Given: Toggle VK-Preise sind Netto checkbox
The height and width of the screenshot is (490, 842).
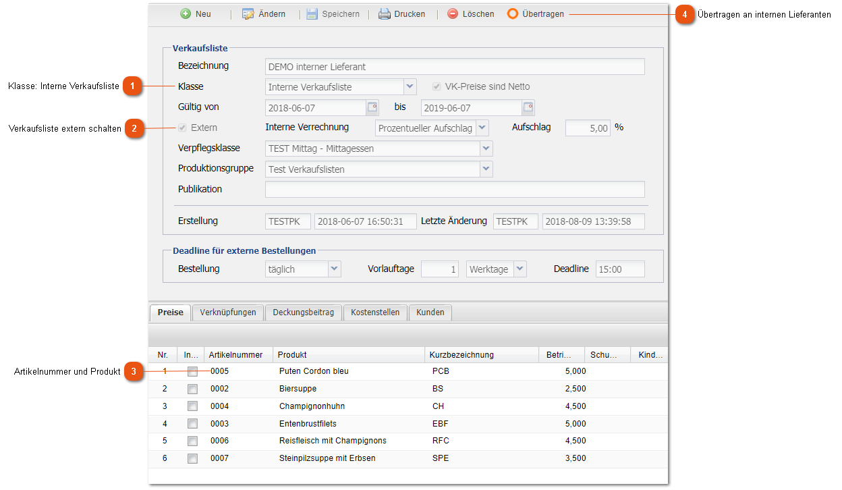Looking at the screenshot, I should pos(437,87).
